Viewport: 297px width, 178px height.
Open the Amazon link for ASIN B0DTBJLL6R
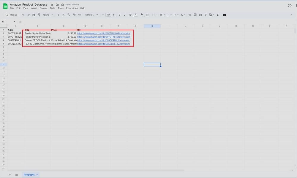point(103,33)
